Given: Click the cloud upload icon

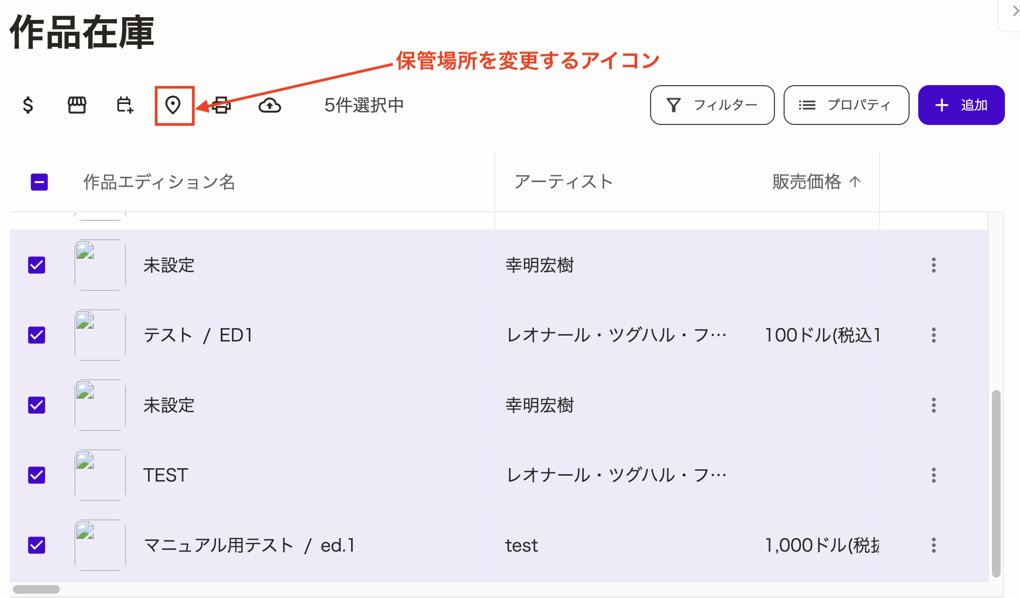Looking at the screenshot, I should (269, 105).
